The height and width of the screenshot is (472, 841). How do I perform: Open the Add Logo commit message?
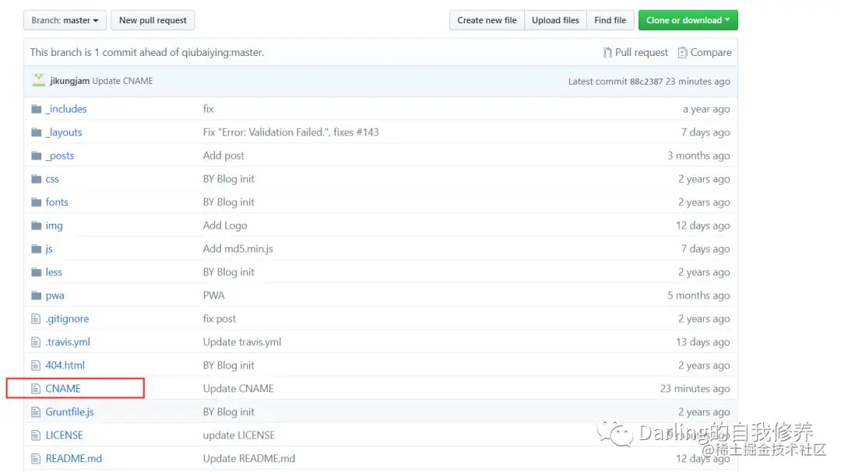pyautogui.click(x=225, y=226)
